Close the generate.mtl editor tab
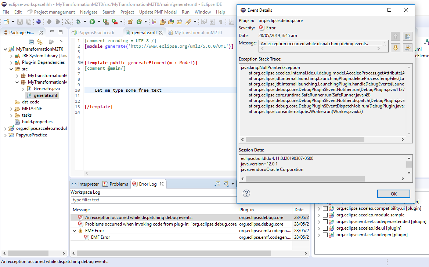The image size is (429, 267). pos(161,33)
